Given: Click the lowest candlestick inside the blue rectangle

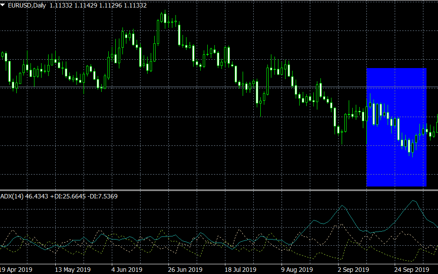Looking at the screenshot, I should pos(412,147).
